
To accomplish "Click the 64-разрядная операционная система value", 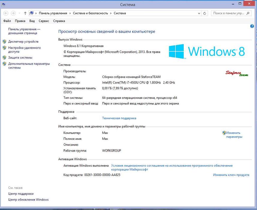I will [x=140, y=98].
